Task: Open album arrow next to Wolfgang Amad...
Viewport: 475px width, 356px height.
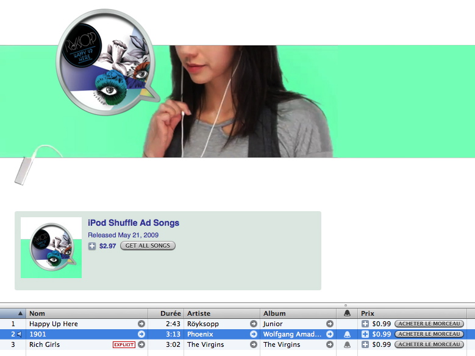Action: tap(330, 334)
